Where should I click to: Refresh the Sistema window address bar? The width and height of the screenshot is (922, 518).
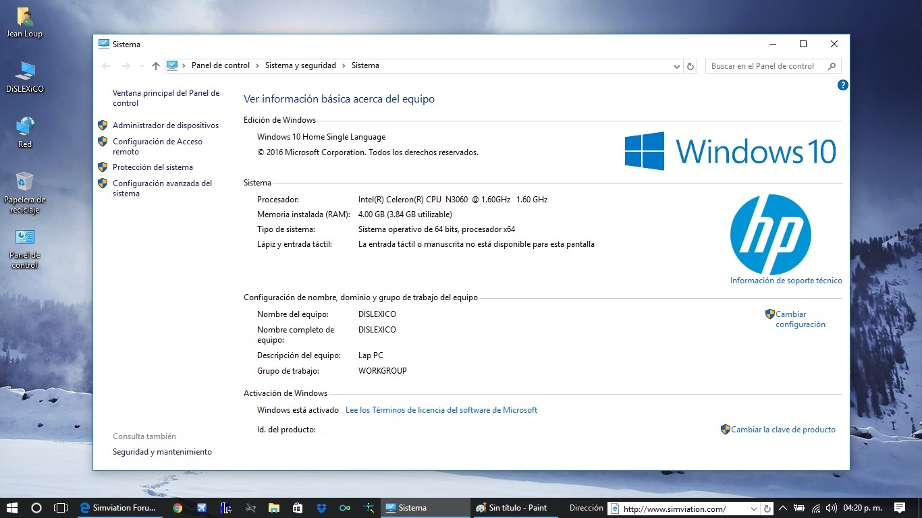coord(690,66)
